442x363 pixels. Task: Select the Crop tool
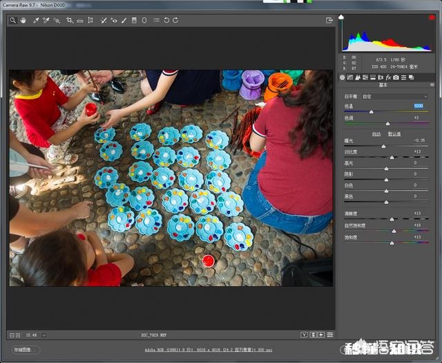69,20
